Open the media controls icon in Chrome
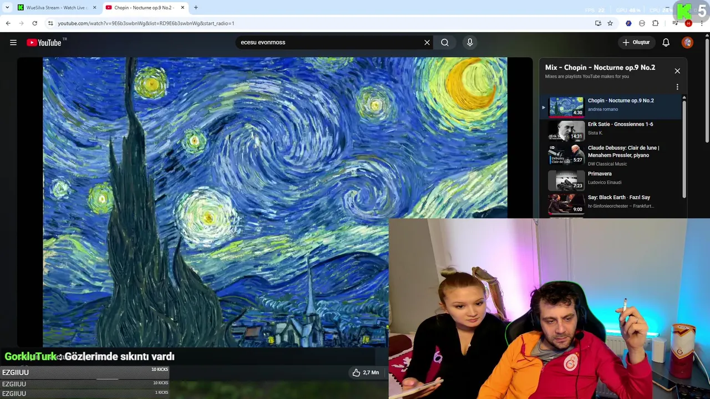Image resolution: width=710 pixels, height=399 pixels. pos(675,23)
